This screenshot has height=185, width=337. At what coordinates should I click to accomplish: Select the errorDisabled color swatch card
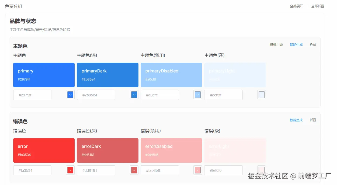[171, 150]
